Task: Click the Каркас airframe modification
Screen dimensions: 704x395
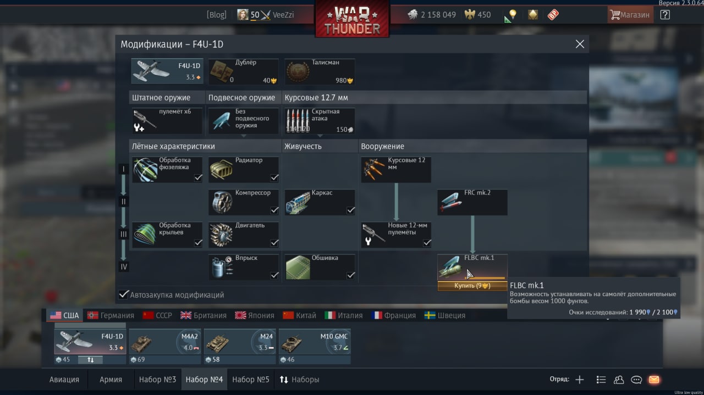Action: pyautogui.click(x=320, y=202)
